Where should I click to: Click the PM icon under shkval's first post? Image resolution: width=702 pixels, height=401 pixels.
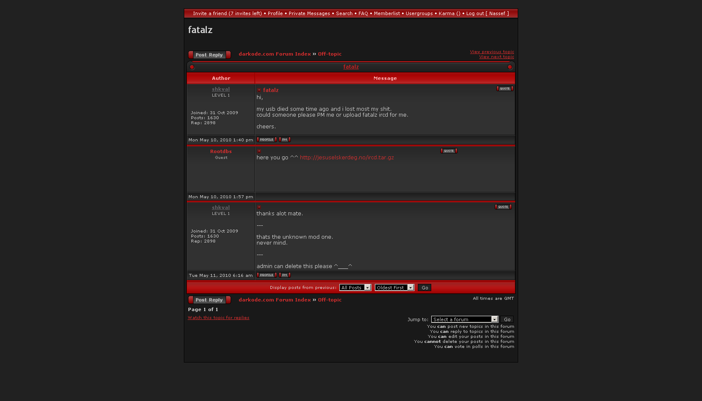(x=285, y=140)
